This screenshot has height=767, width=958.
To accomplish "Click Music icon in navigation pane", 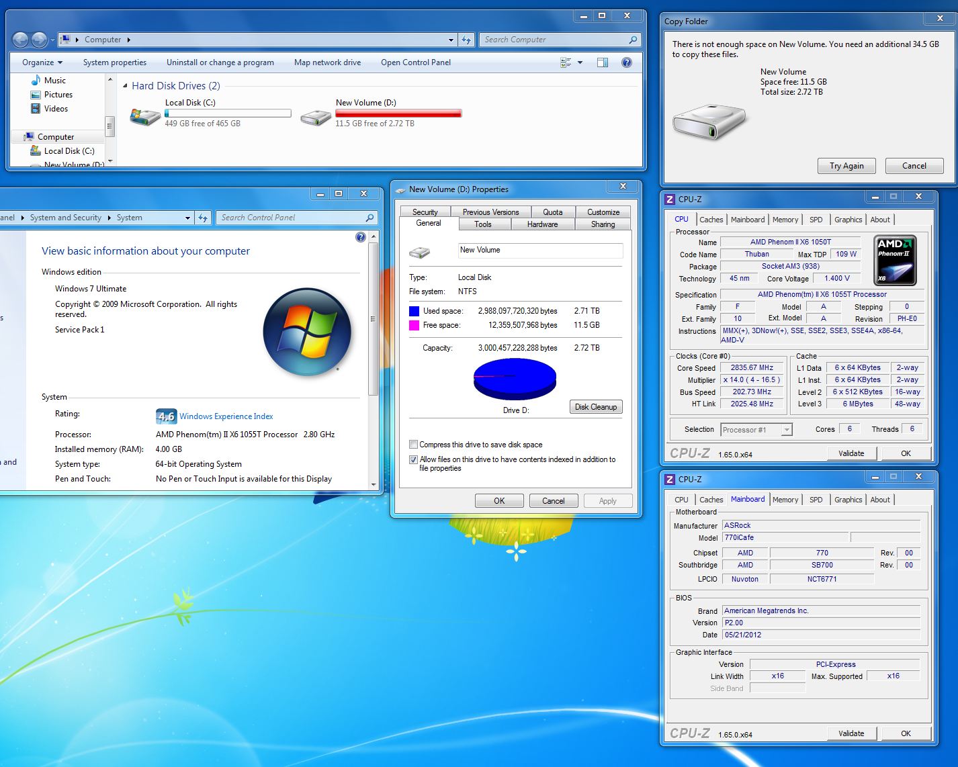I will click(36, 80).
